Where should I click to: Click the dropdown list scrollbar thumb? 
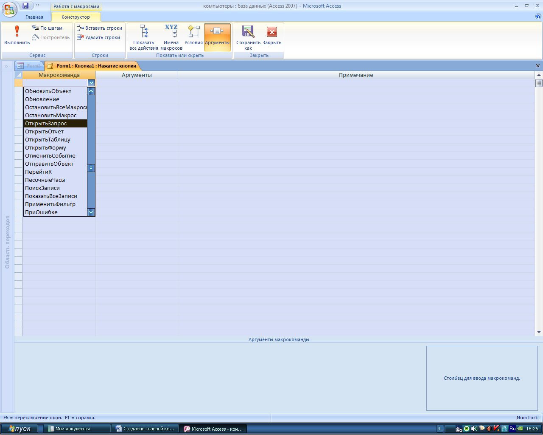coord(91,168)
